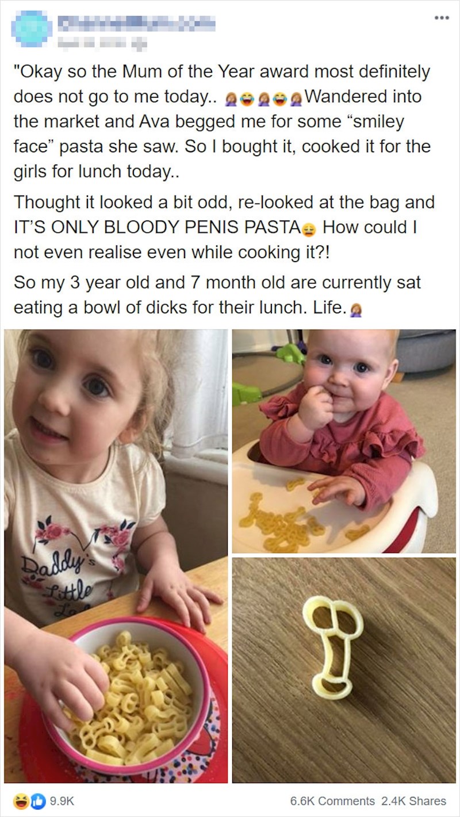Click the facepalm emoji after "Life."
The height and width of the screenshot is (817, 460).
pos(356,310)
